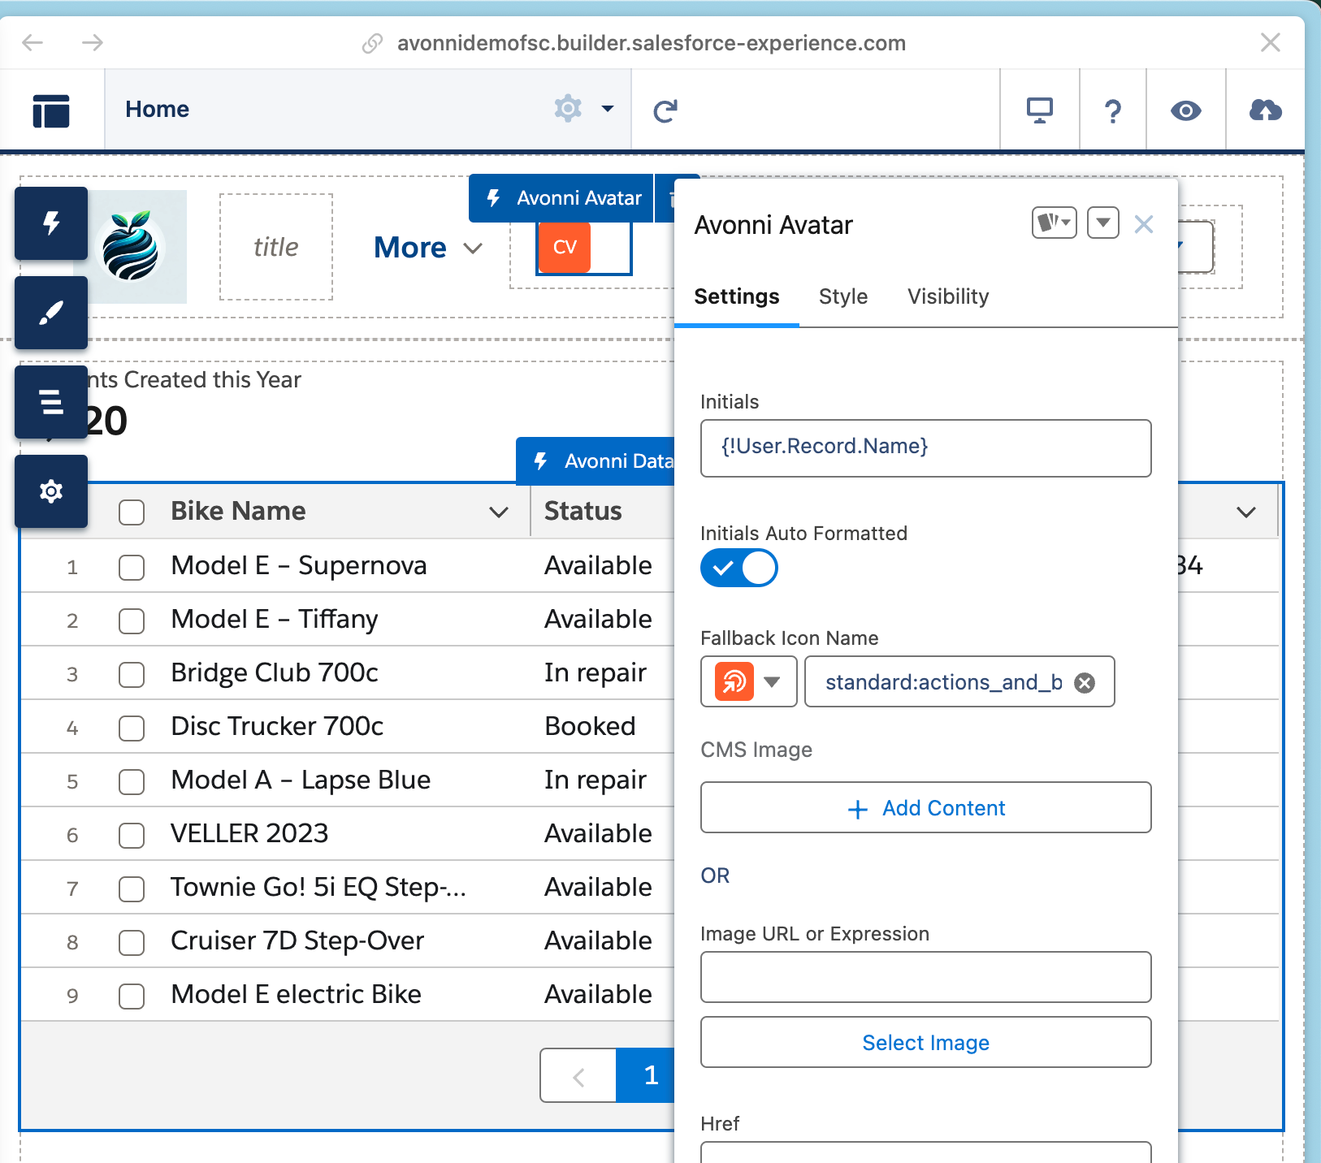Expand the More navigation menu
Viewport: 1321px width, 1163px height.
tap(427, 248)
